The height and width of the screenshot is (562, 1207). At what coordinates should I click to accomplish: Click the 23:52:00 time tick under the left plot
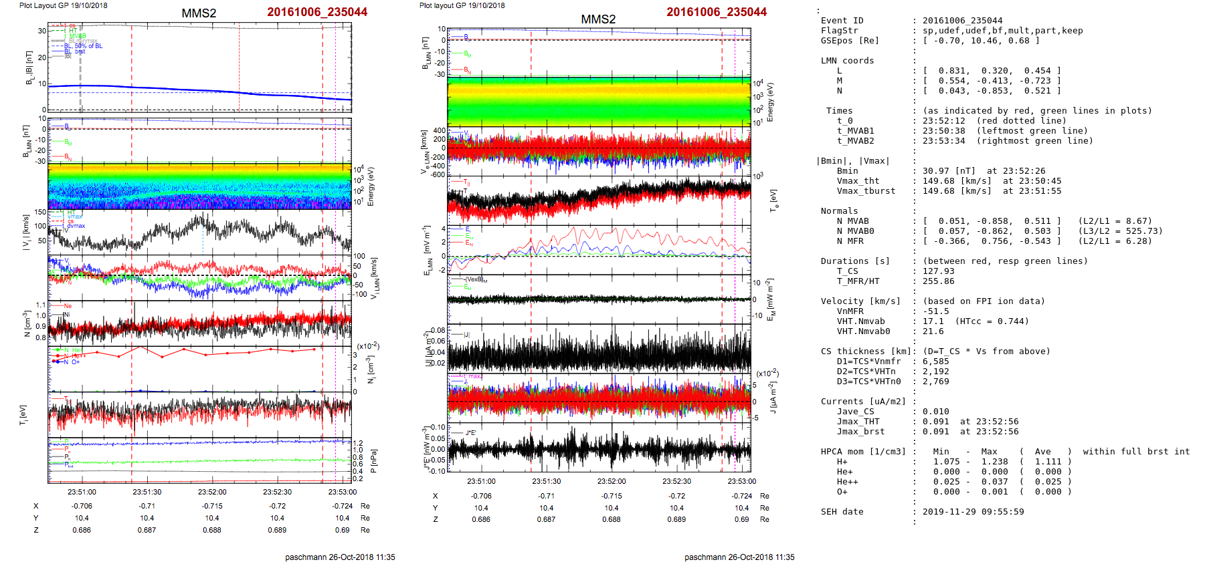point(212,492)
